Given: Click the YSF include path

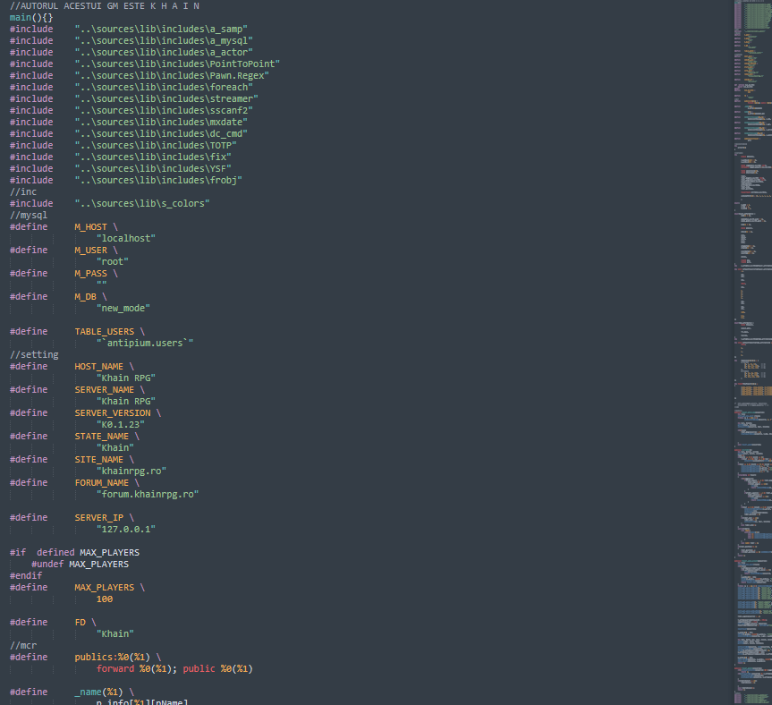Looking at the screenshot, I should click(153, 169).
